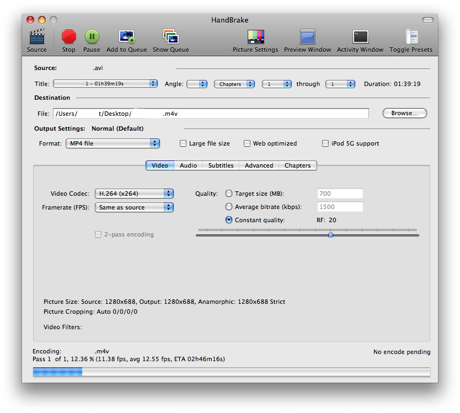Image resolution: width=460 pixels, height=413 pixels.
Task: Click the 'No encode pending' status text
Action: click(402, 352)
